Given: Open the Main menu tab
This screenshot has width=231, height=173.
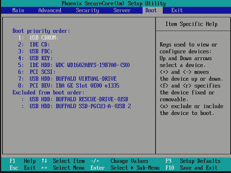Looking at the screenshot, I should tap(18, 10).
